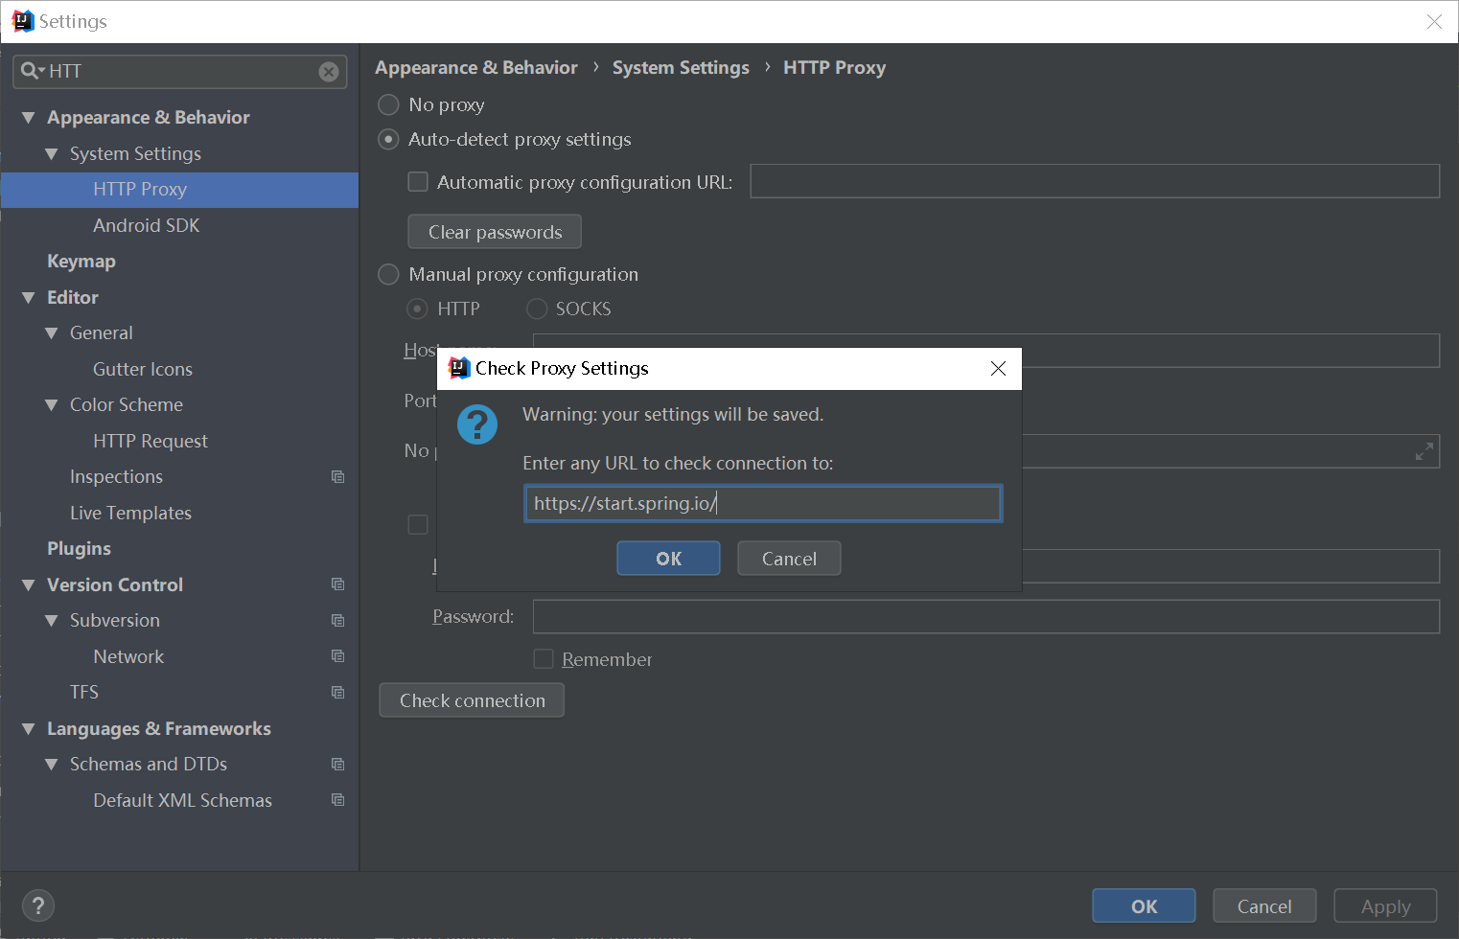1459x939 pixels.
Task: Click the shared-settings icon beside Schemas and DTDs
Action: click(337, 764)
